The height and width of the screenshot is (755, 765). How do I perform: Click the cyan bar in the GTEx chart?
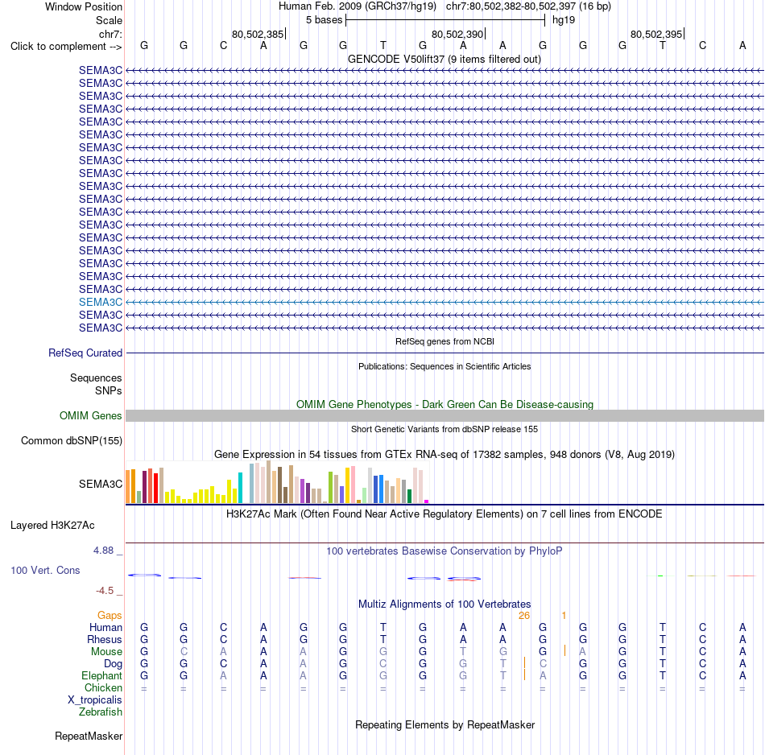240,488
